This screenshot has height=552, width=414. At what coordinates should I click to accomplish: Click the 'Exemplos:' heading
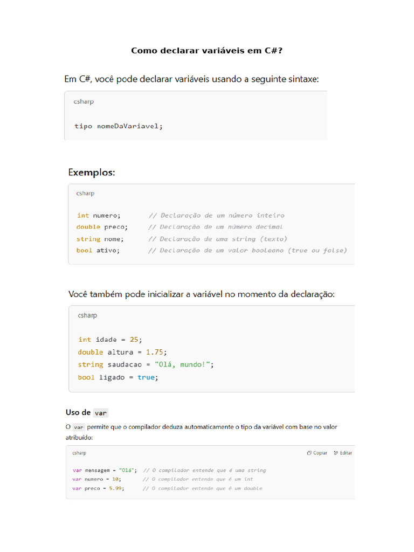(x=92, y=172)
